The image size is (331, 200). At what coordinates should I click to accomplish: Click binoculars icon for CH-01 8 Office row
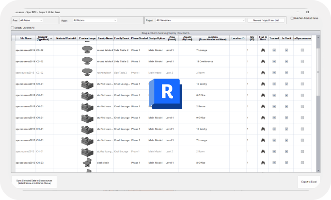point(263,95)
